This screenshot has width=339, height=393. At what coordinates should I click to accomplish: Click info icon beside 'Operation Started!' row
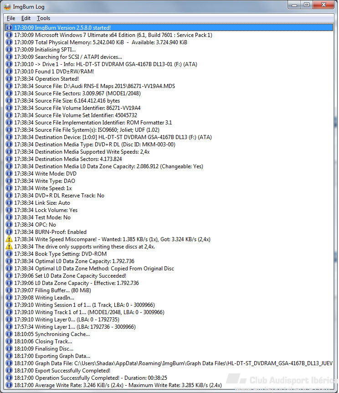pyautogui.click(x=9, y=79)
